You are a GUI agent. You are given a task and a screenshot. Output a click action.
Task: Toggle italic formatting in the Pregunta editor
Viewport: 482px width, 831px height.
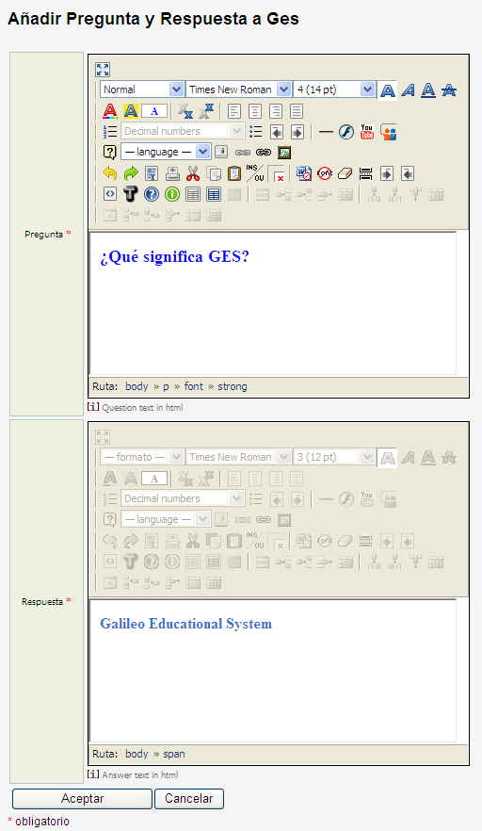(408, 90)
